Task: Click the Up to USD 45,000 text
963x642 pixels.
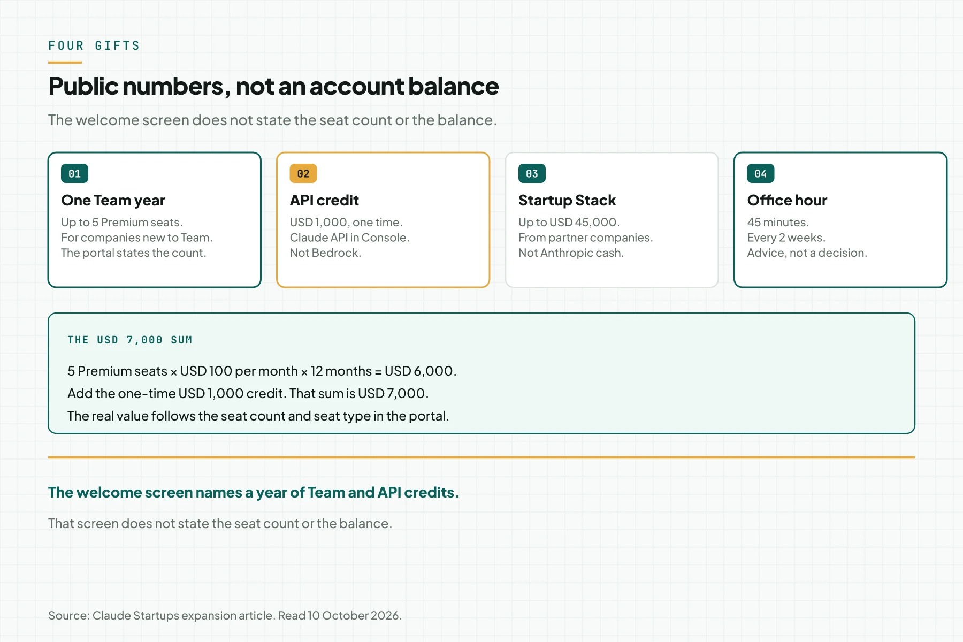Action: 569,222
